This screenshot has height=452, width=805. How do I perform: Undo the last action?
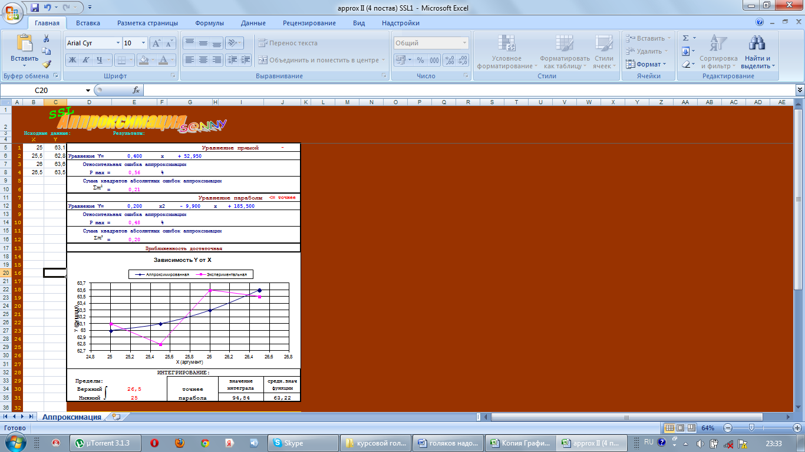pyautogui.click(x=48, y=8)
